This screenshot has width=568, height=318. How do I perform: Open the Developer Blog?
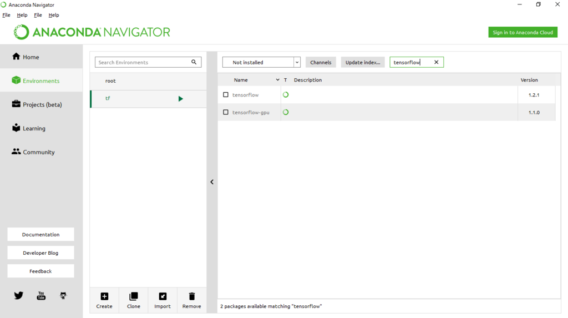40,253
